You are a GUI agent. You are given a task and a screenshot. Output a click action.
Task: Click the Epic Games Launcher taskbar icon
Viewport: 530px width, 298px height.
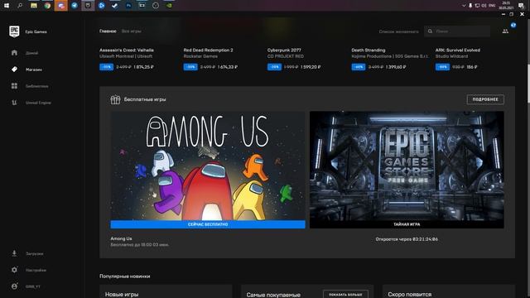coord(88,6)
